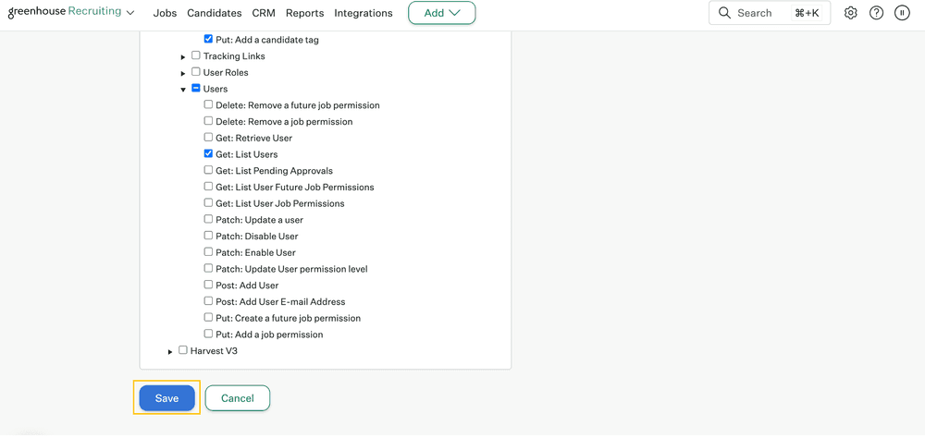Click the Cancel button
This screenshot has height=438, width=925.
pyautogui.click(x=237, y=398)
